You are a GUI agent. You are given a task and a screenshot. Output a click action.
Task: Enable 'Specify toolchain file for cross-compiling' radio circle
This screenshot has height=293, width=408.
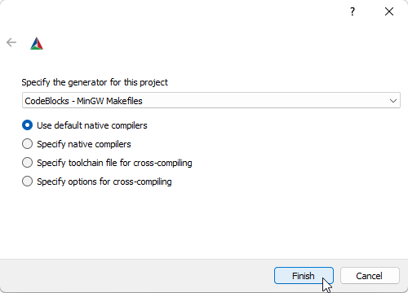pyautogui.click(x=27, y=163)
